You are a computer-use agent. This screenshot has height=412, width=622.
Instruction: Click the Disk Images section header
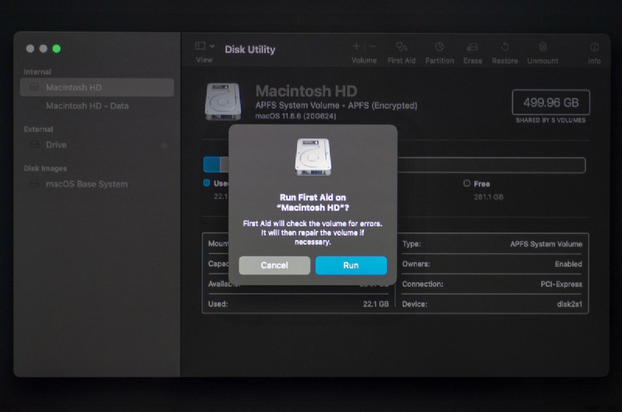click(x=45, y=168)
